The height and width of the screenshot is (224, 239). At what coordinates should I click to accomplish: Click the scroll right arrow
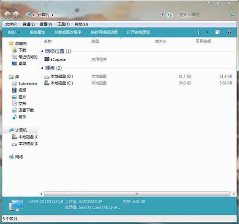pyautogui.click(x=234, y=194)
